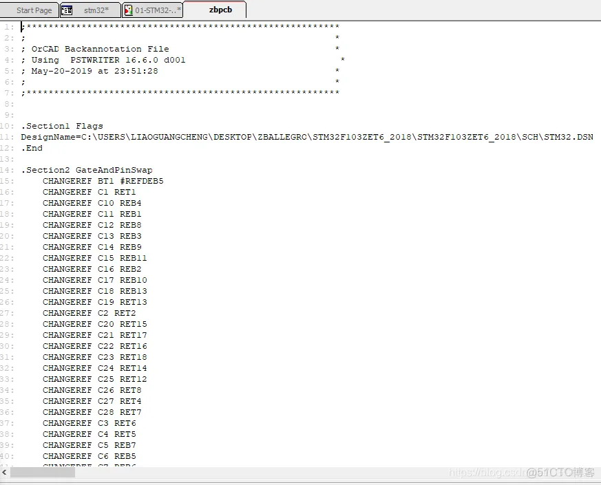Click 'CHANGEREF C21 RET17' line

(95, 335)
